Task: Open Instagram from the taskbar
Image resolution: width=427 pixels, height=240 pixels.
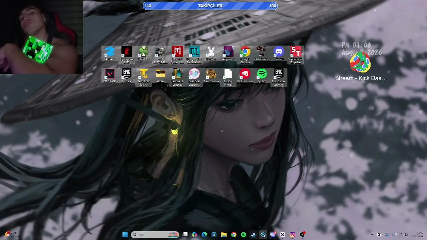Action: [293, 235]
